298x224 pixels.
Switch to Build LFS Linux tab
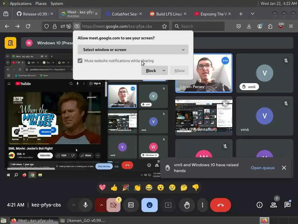click(x=168, y=14)
